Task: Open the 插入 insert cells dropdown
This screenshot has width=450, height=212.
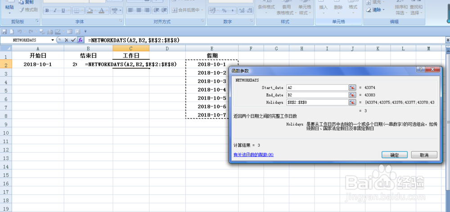Action: point(324,13)
